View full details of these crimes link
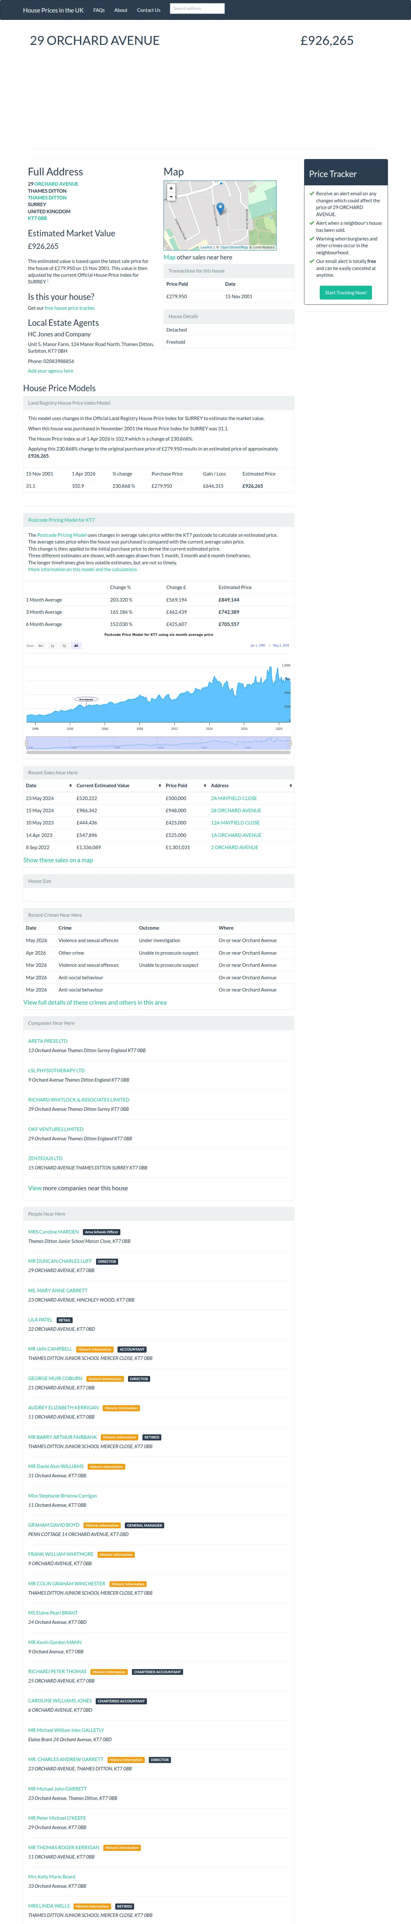The height and width of the screenshot is (1924, 411). (x=95, y=1002)
